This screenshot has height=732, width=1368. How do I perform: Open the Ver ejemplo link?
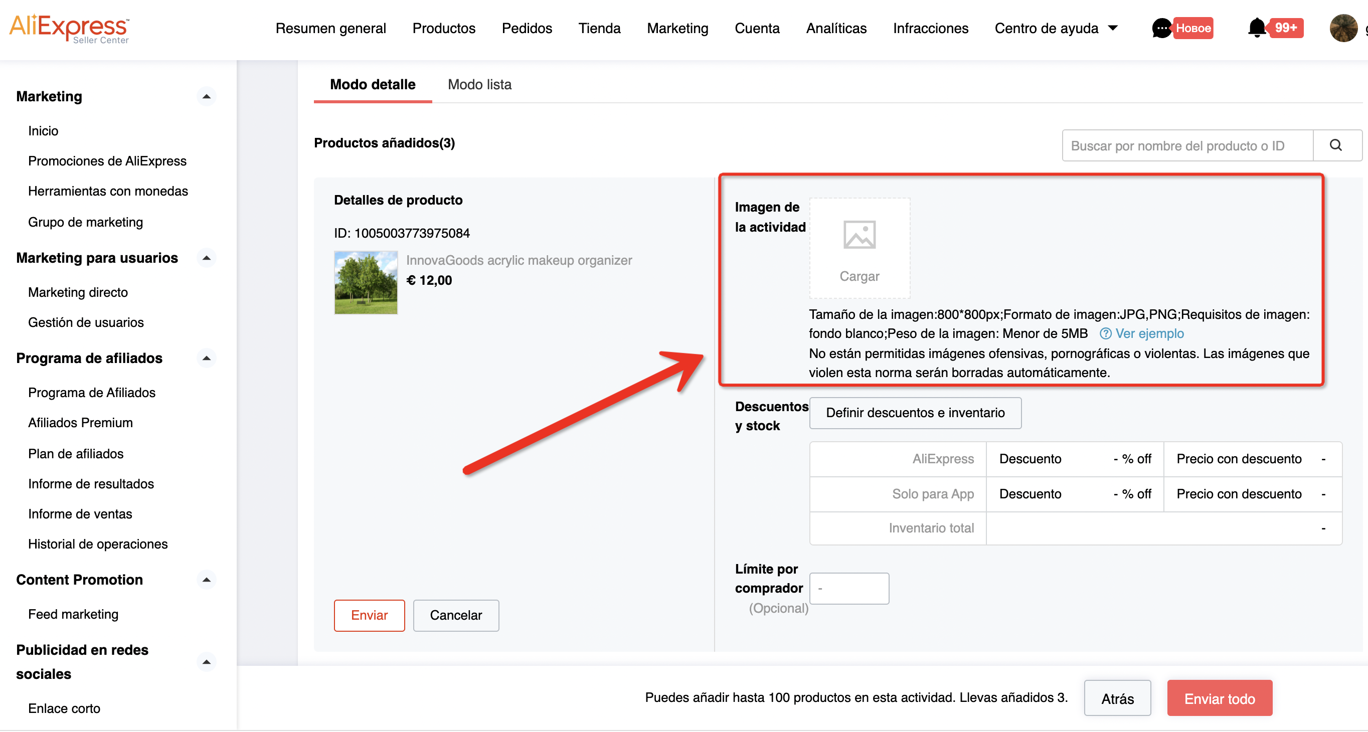pyautogui.click(x=1149, y=333)
